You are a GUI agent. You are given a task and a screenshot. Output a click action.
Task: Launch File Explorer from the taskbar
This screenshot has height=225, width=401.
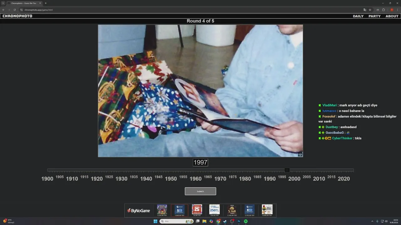click(204, 221)
